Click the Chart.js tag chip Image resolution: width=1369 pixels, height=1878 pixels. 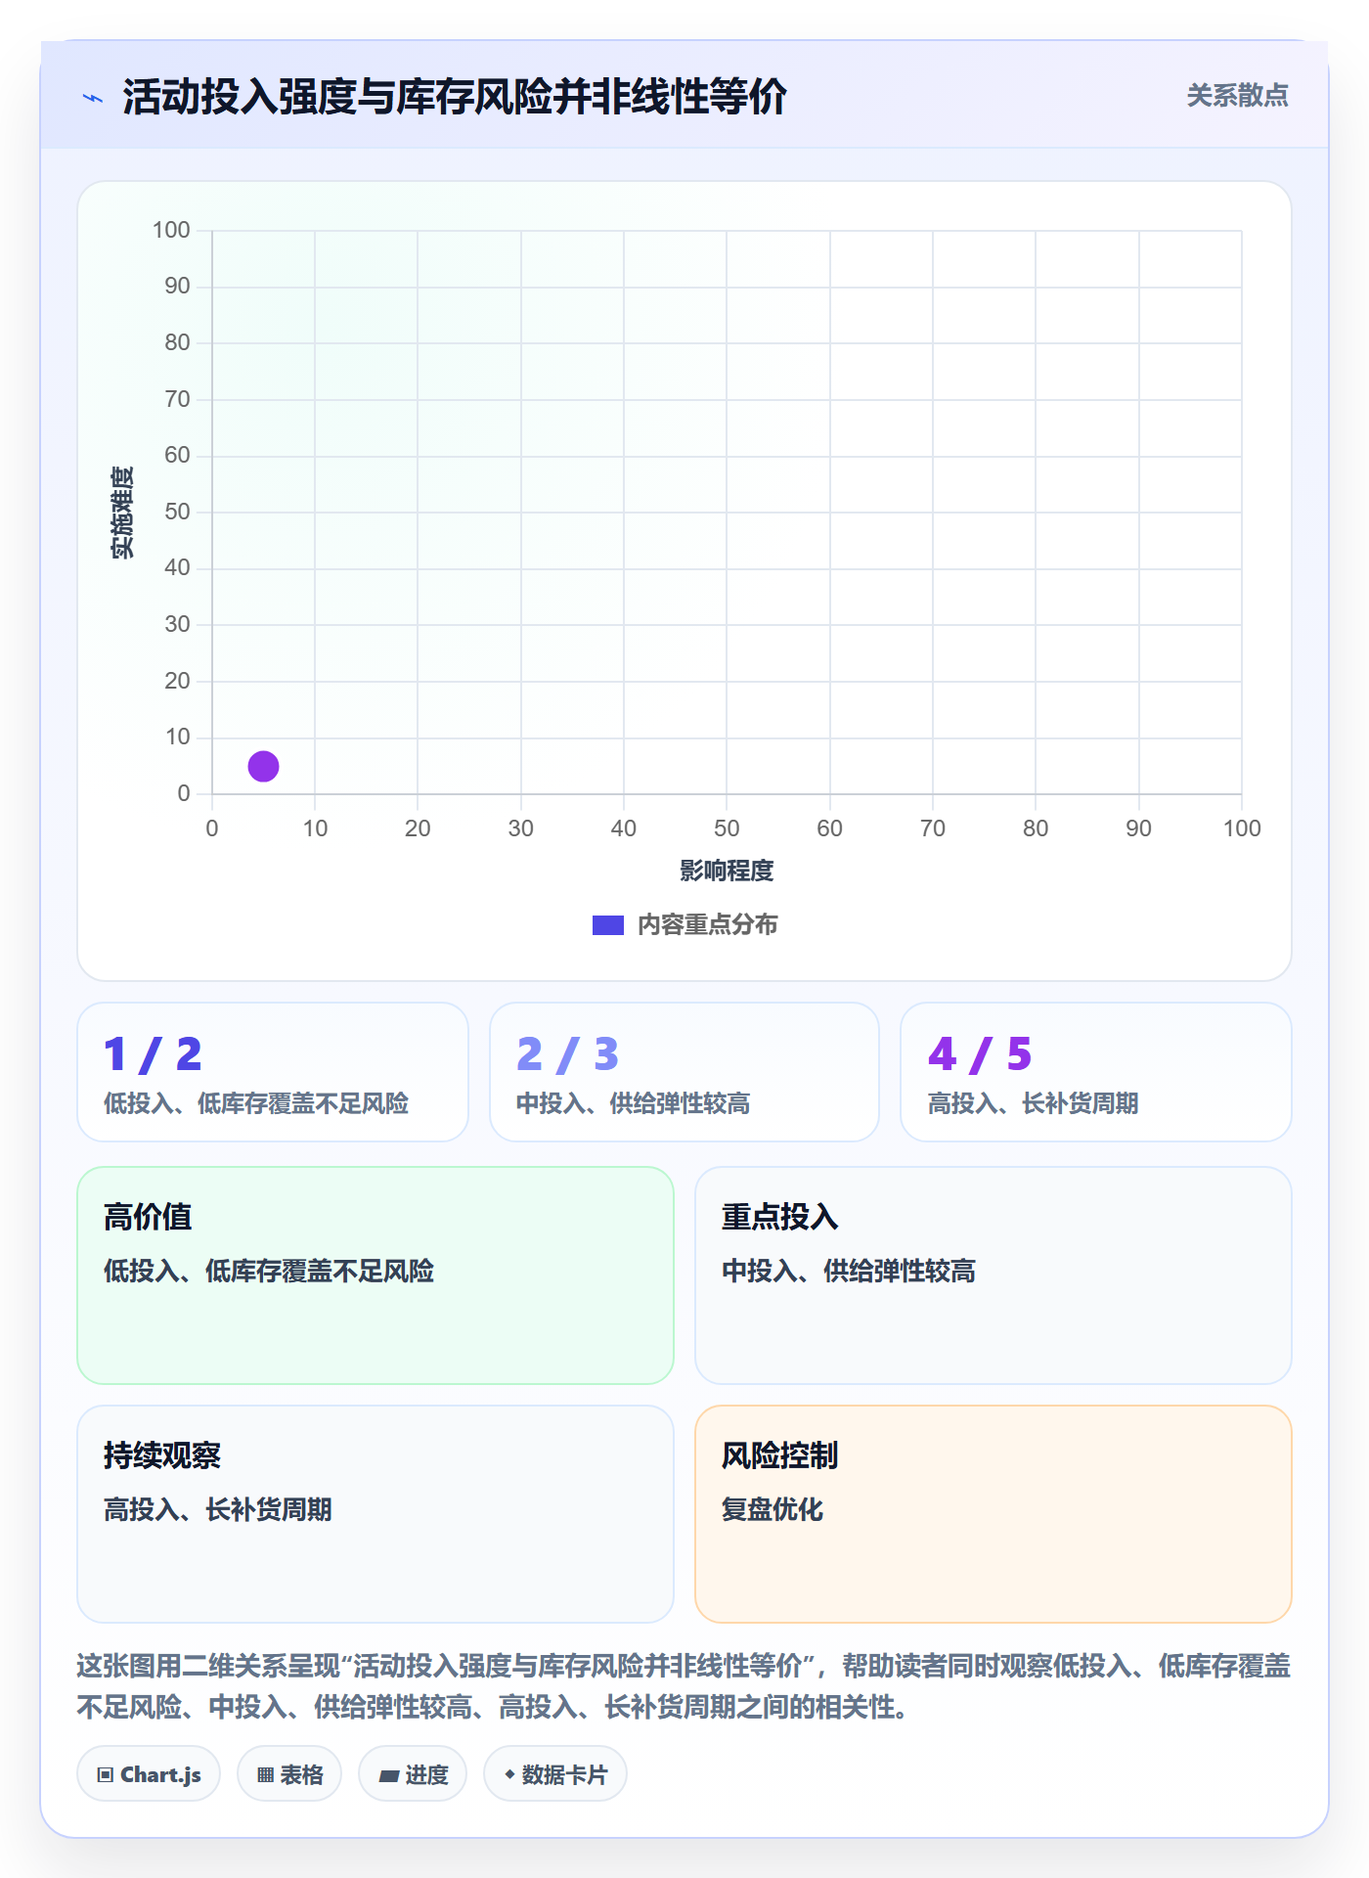(149, 1773)
